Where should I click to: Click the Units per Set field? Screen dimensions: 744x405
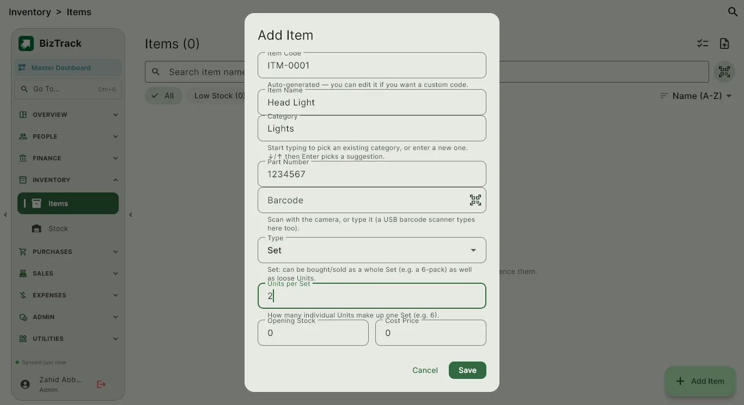[x=372, y=296]
